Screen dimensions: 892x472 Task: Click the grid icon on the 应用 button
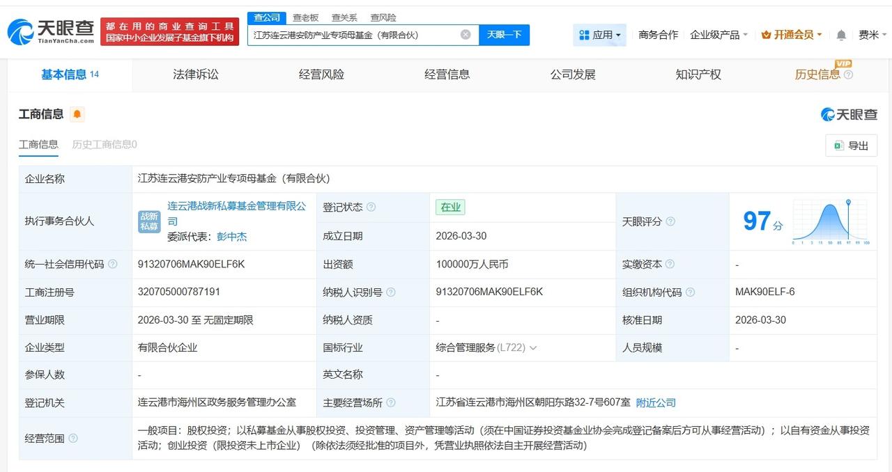pos(585,34)
